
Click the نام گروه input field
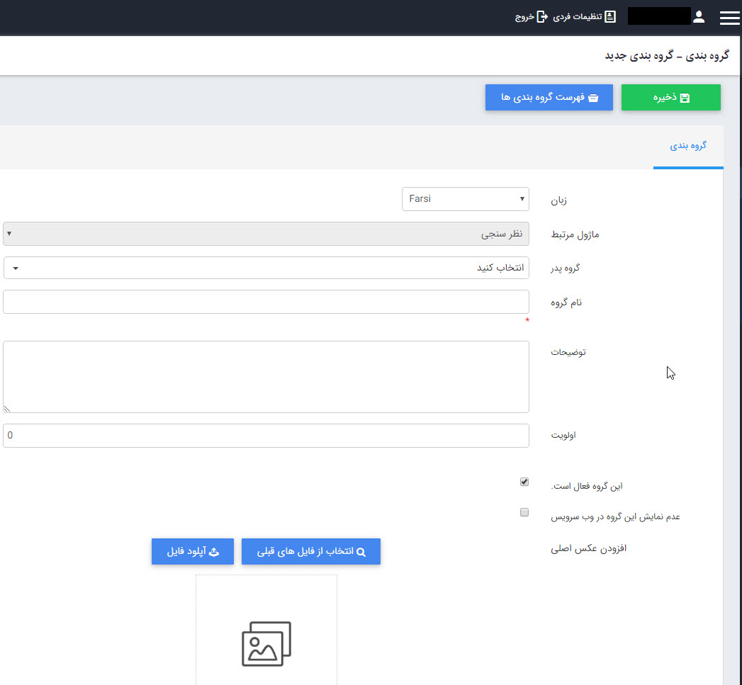266,302
